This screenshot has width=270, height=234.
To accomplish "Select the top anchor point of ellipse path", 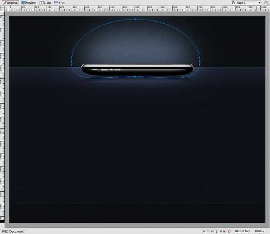I will point(135,19).
